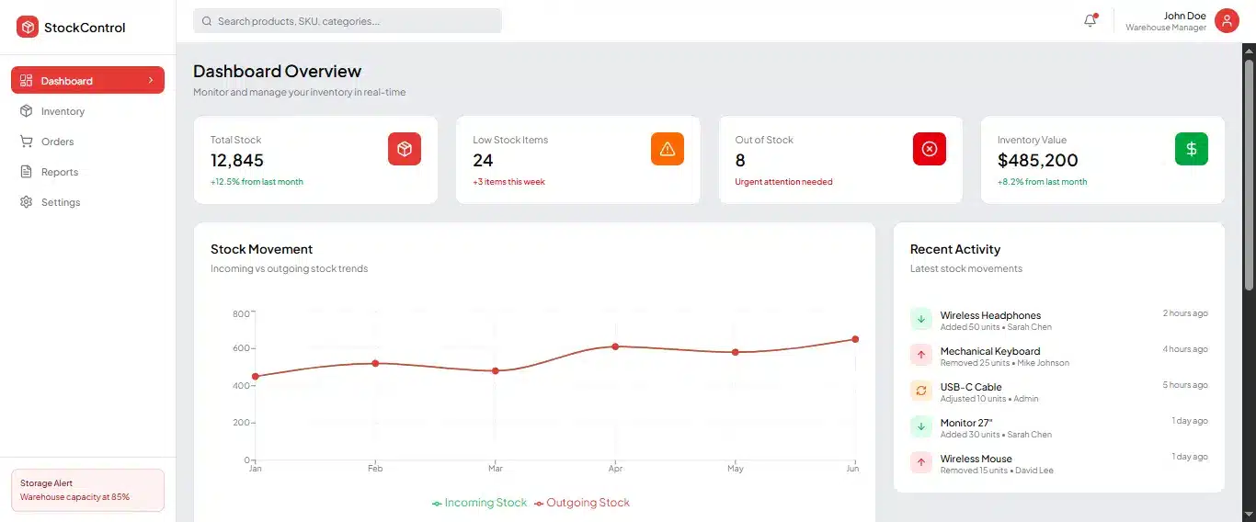This screenshot has height=522, width=1256.
Task: Click the Inventory Value dollar icon
Action: pos(1191,149)
